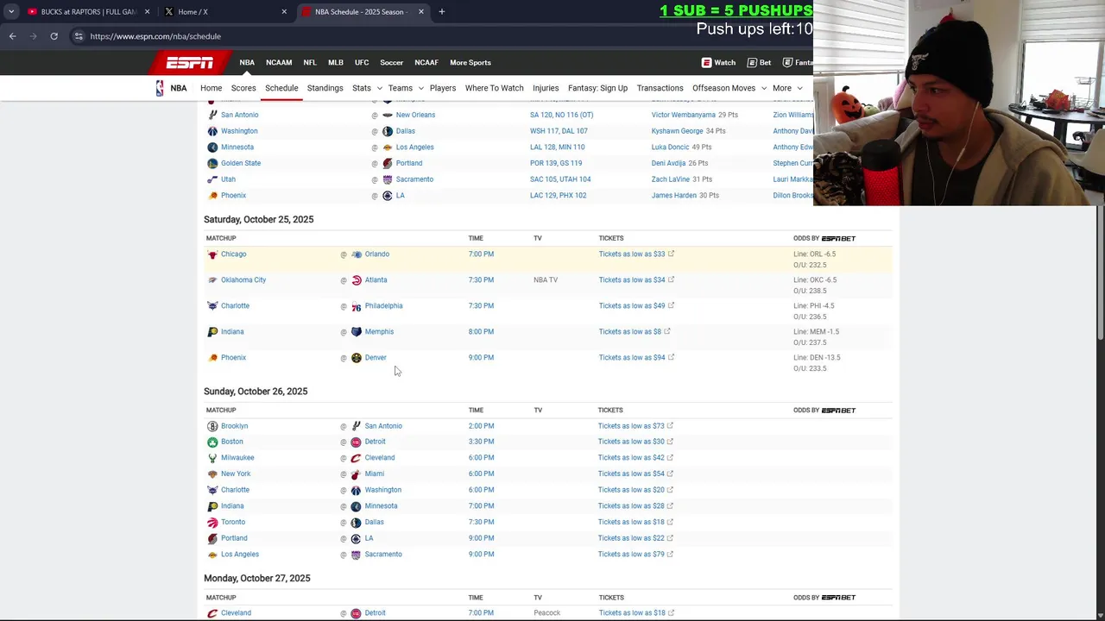The height and width of the screenshot is (621, 1105).
Task: Close the Home / X tab
Action: tap(284, 12)
